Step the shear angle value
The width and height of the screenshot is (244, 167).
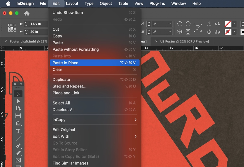[149, 32]
